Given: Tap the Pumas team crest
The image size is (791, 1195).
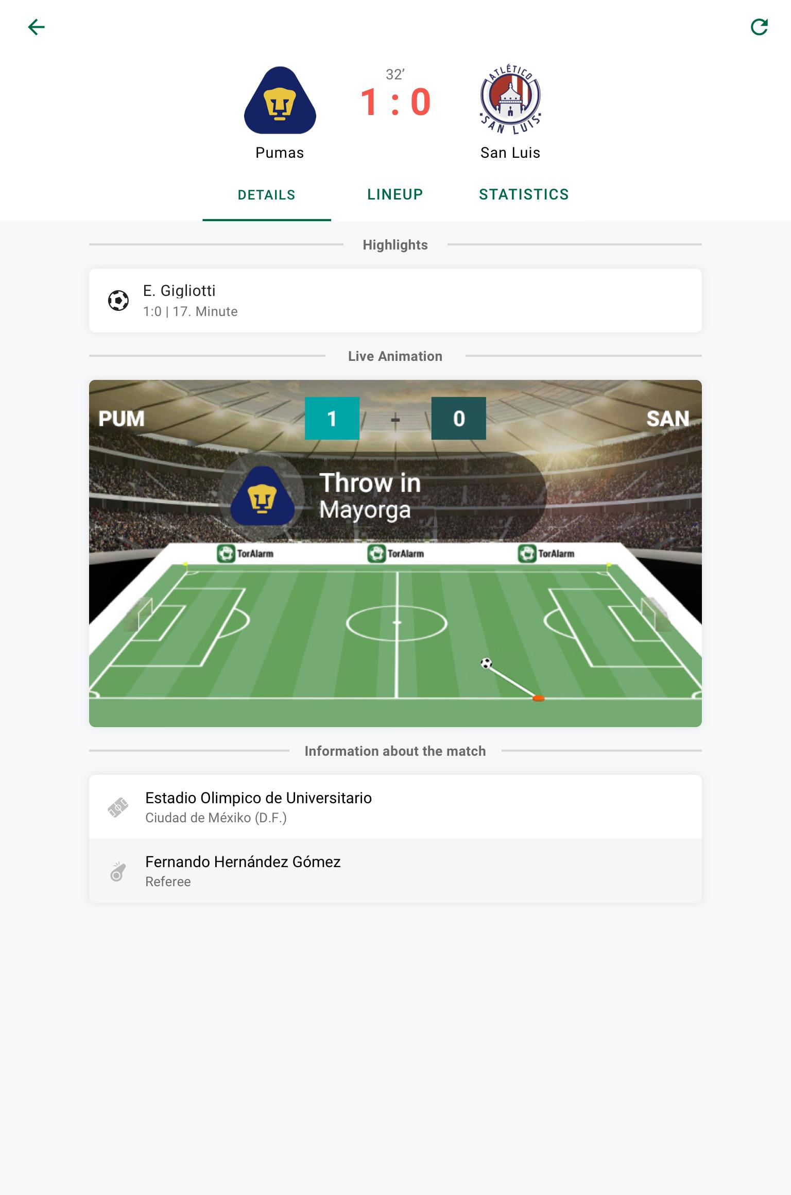Looking at the screenshot, I should (280, 100).
